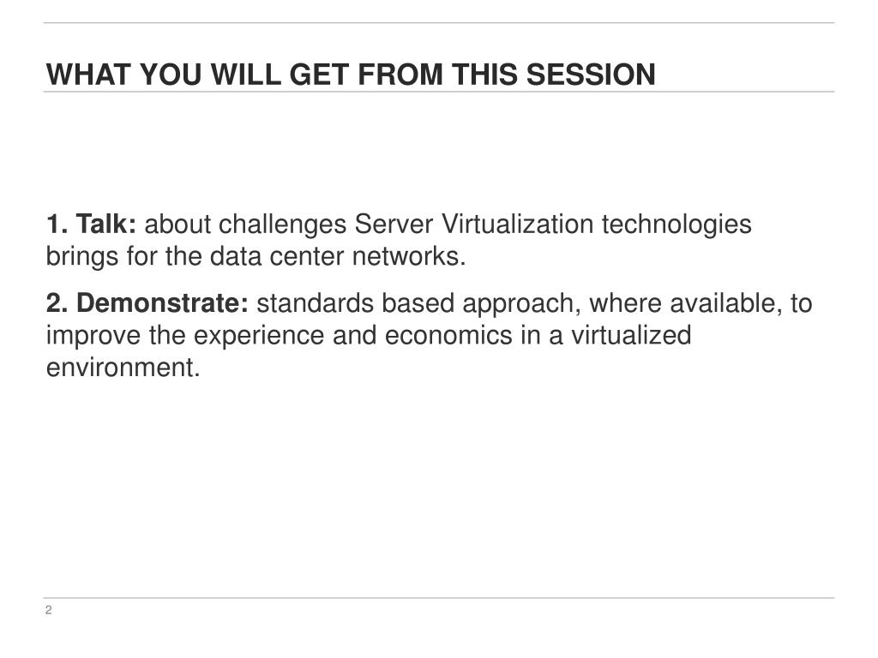Click the slide number 2 in footer

tap(49, 610)
